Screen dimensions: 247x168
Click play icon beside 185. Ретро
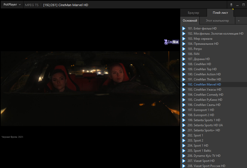coord(184,49)
